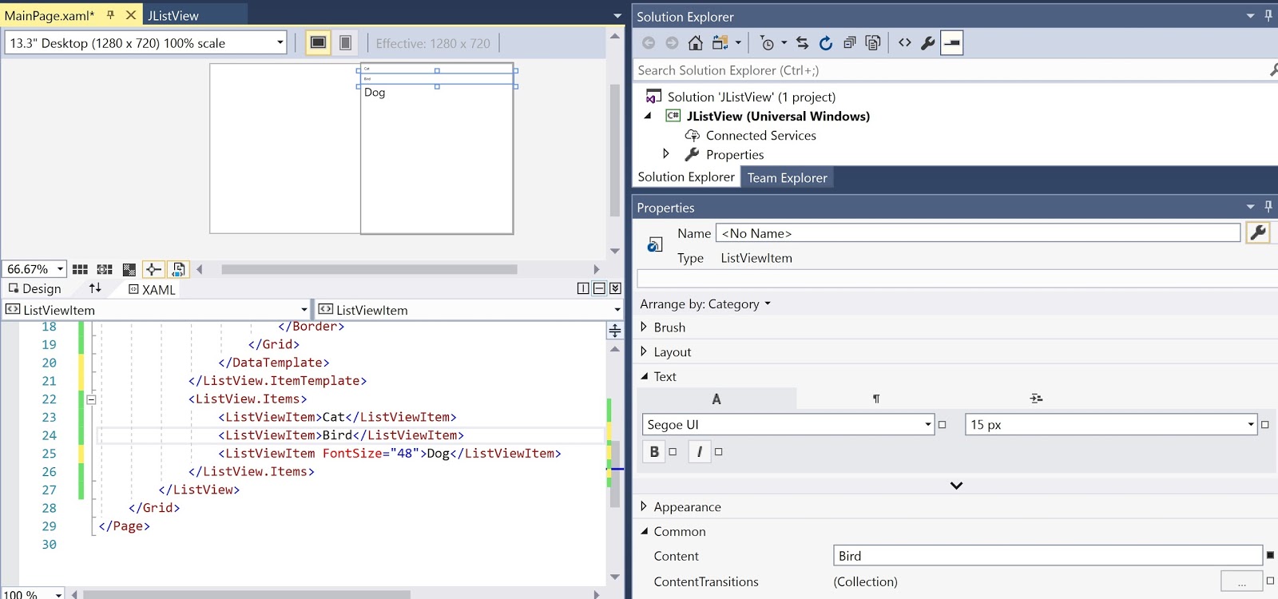This screenshot has width=1278, height=599.
Task: Click the vertical split view icon
Action: click(583, 288)
